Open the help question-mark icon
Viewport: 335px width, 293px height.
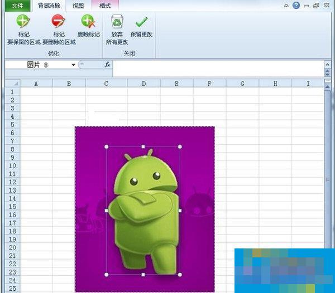click(296, 6)
